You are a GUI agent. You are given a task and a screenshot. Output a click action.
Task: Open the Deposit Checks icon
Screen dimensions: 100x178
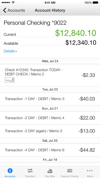[x=70, y=171]
